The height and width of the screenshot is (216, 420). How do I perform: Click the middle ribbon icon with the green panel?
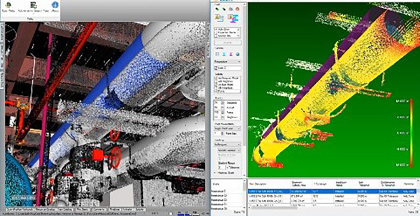click(33, 5)
